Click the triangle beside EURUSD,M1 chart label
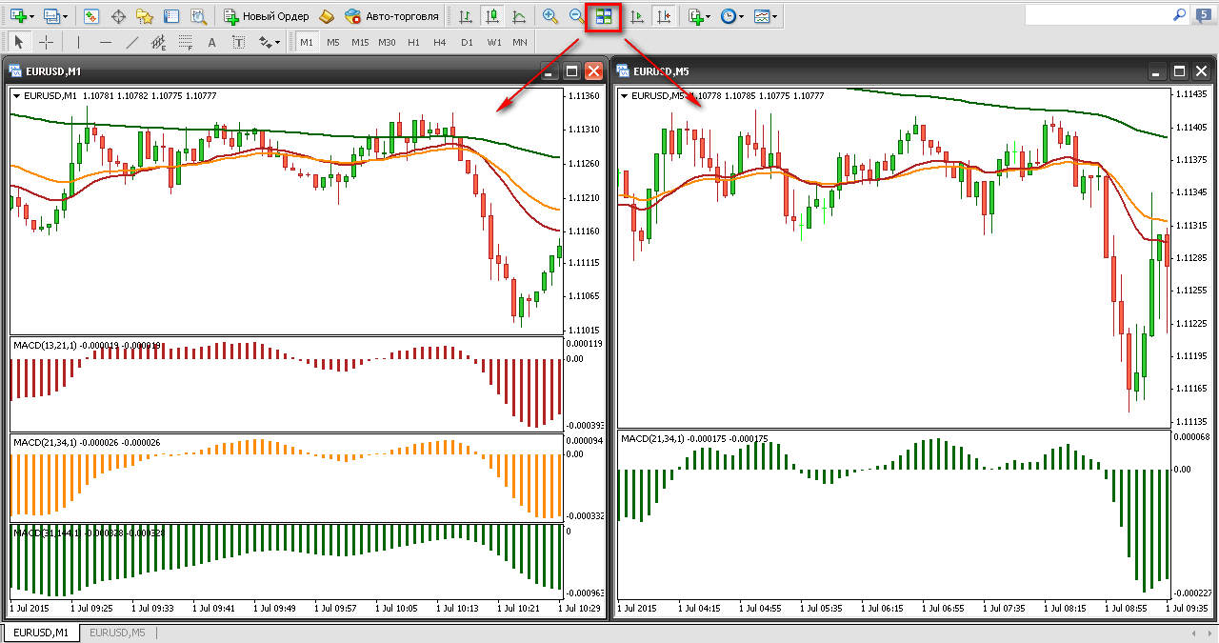The image size is (1219, 643). (16, 95)
